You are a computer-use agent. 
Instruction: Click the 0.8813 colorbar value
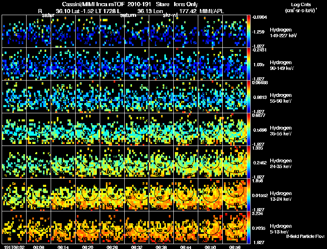point(260,97)
